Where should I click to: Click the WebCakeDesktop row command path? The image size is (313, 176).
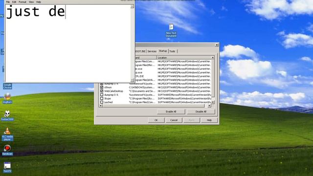click(142, 91)
